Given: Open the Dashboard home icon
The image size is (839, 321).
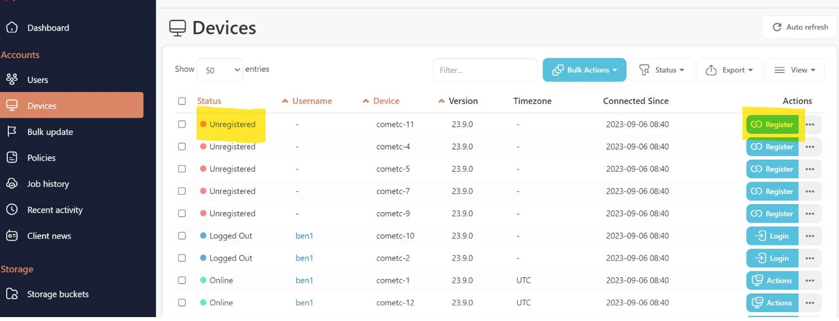Looking at the screenshot, I should pos(12,27).
